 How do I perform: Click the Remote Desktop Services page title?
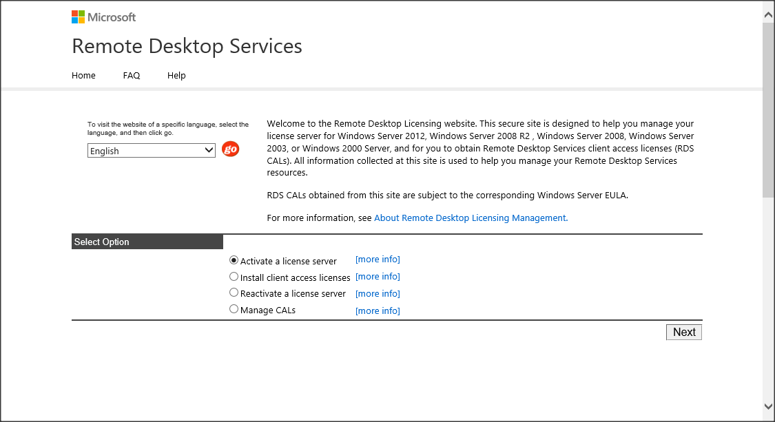point(187,46)
